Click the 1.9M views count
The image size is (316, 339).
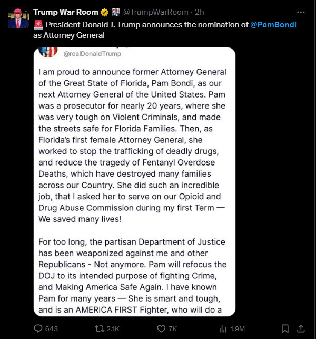238,328
